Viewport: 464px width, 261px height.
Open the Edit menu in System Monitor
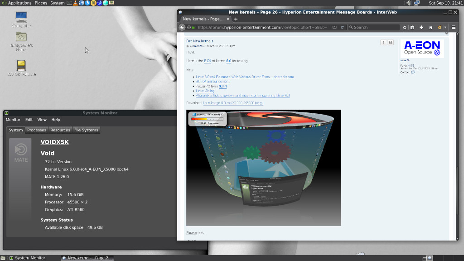pyautogui.click(x=29, y=120)
